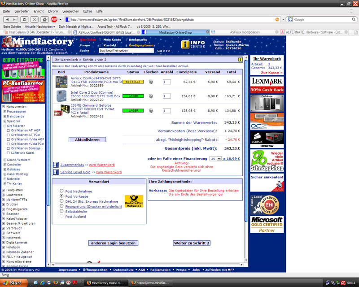Viewport: 359px width, 287px height.
Task: Click the quantity field for Intel Core 2 Duo
Action: pos(166,96)
